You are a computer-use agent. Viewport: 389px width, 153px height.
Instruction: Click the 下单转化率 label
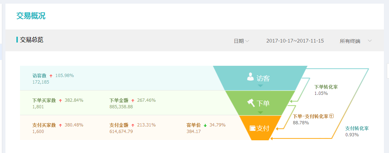326,87
